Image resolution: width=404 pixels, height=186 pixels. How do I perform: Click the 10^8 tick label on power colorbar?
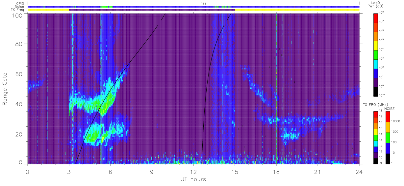[382, 13]
